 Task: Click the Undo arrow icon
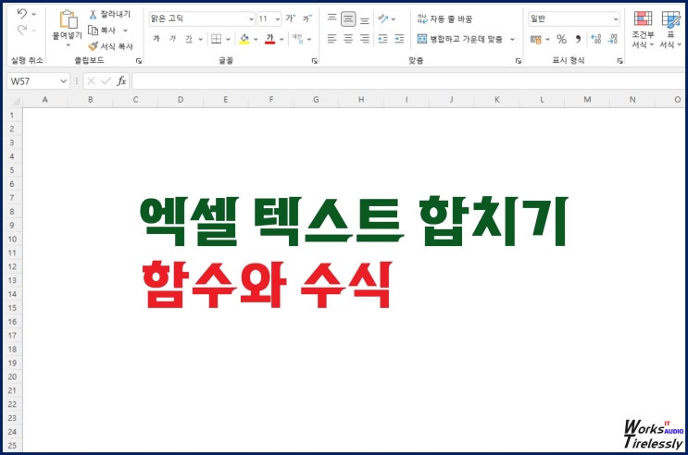(x=22, y=14)
